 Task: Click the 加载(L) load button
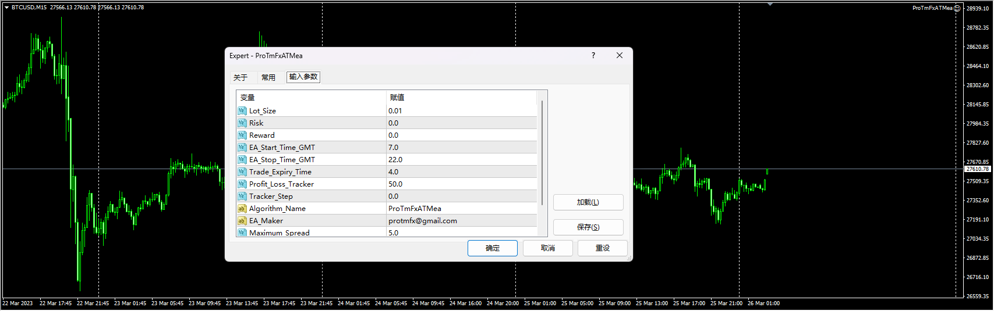tap(588, 202)
